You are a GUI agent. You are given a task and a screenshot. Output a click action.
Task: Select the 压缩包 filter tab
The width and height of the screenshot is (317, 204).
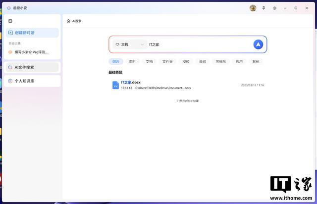[x=221, y=61]
